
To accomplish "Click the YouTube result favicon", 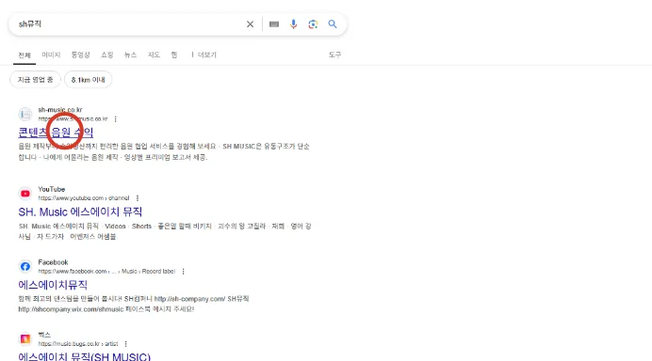I will pos(24,194).
